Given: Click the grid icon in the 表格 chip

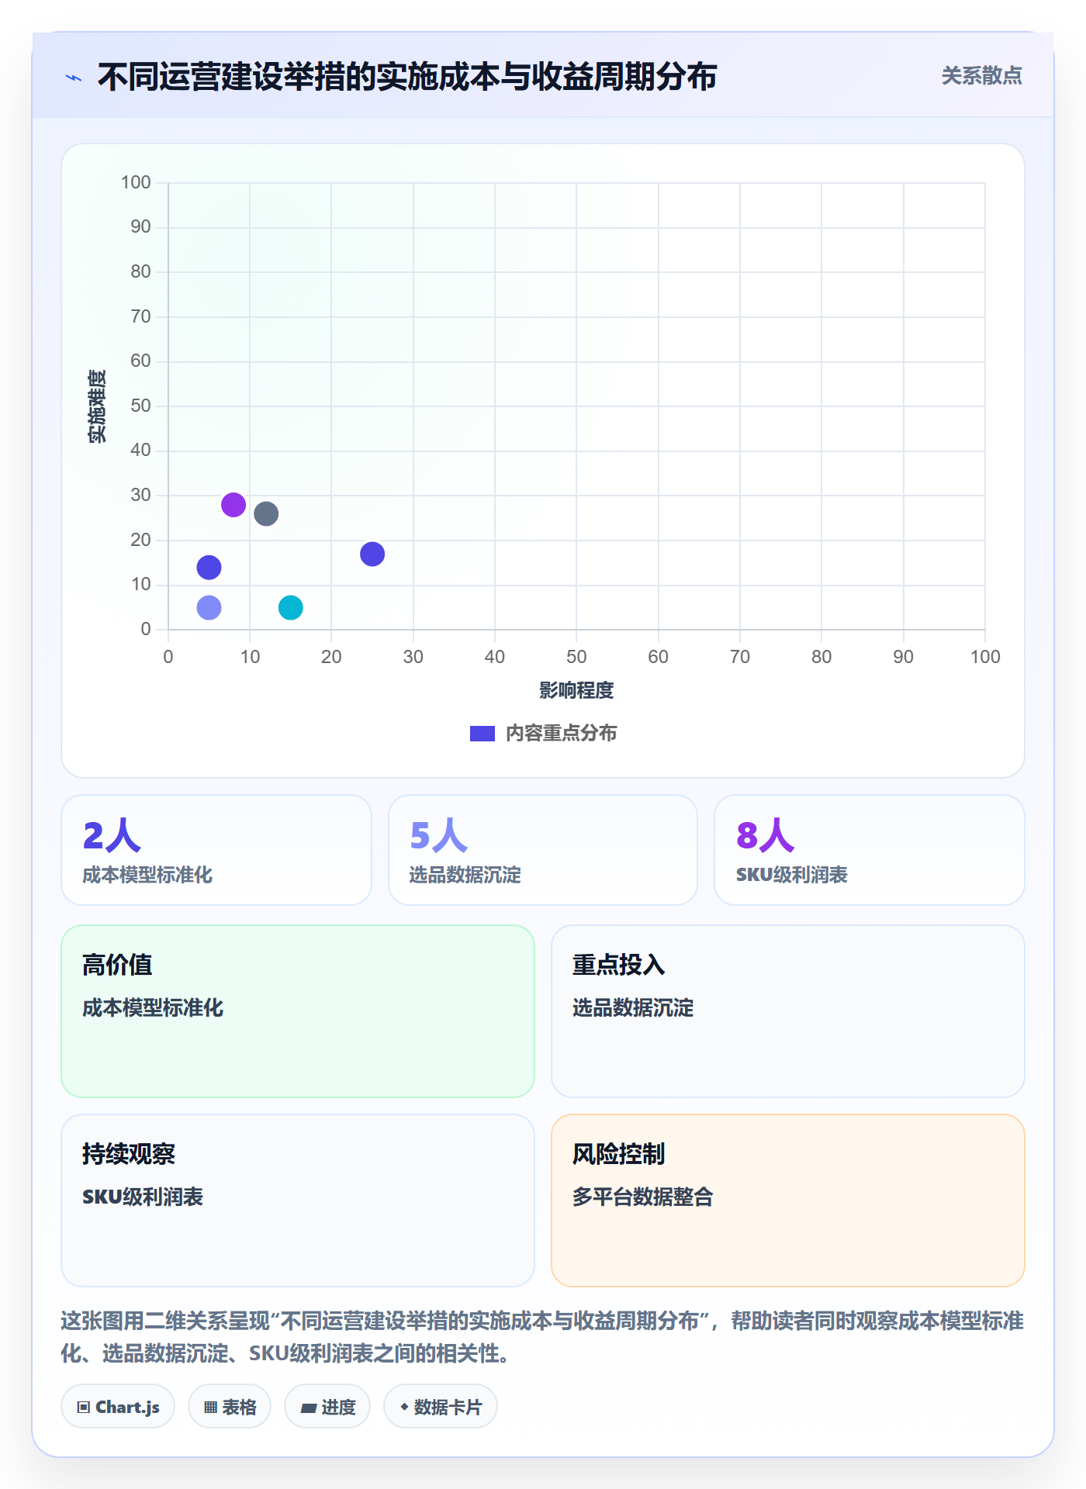Looking at the screenshot, I should coord(211,1408).
